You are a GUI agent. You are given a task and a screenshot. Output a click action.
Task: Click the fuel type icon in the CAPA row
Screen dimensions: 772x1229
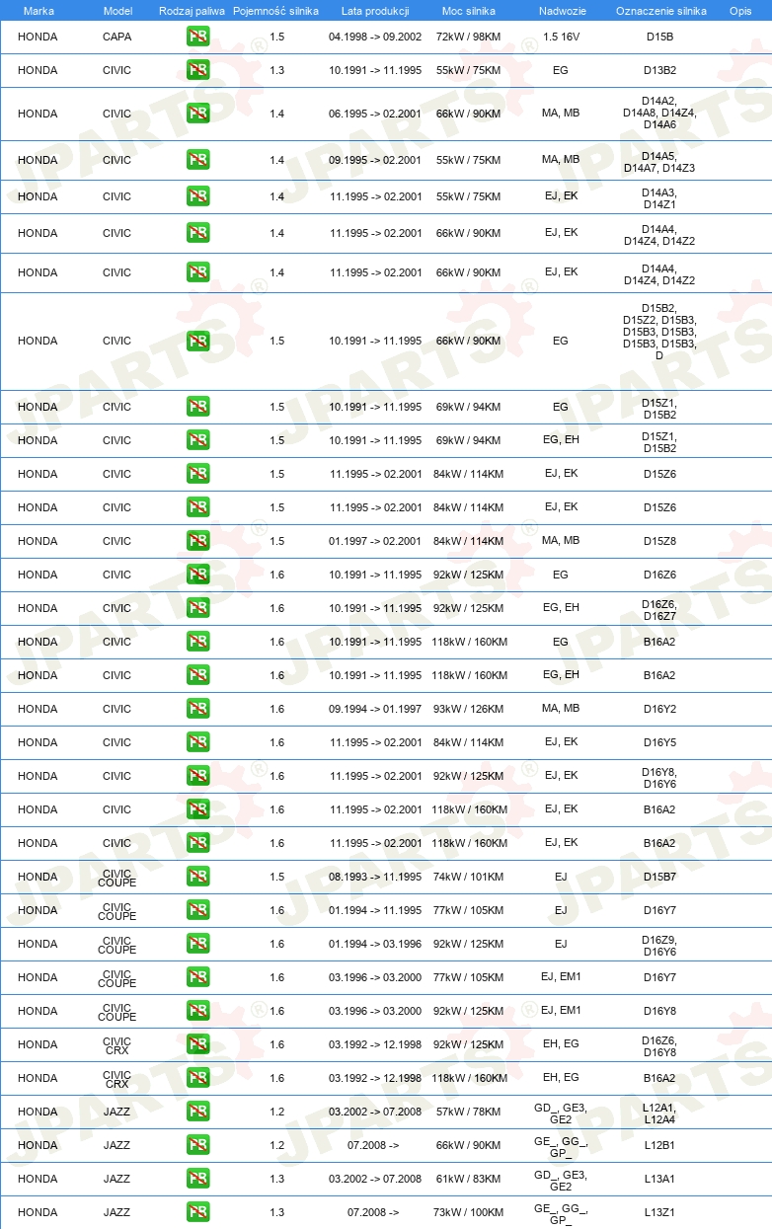(x=197, y=37)
